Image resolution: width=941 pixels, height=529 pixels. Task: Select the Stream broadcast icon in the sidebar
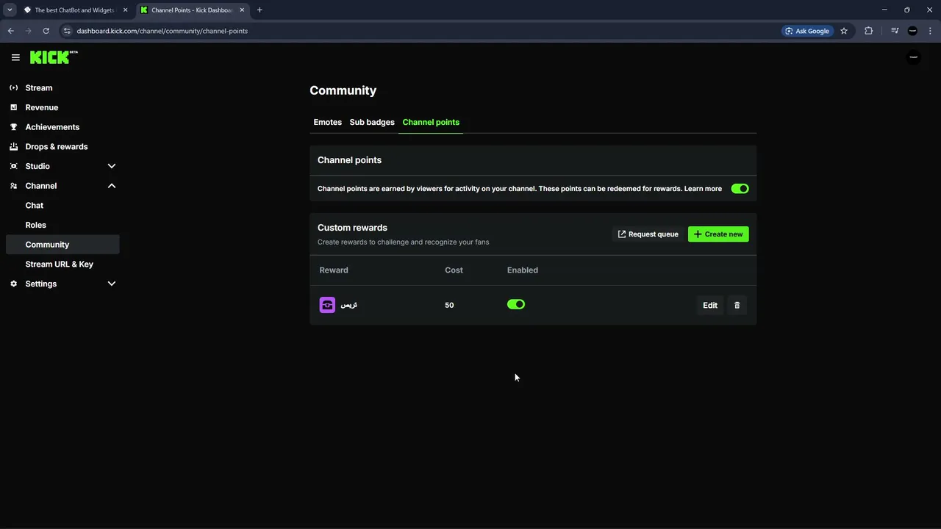pos(13,87)
